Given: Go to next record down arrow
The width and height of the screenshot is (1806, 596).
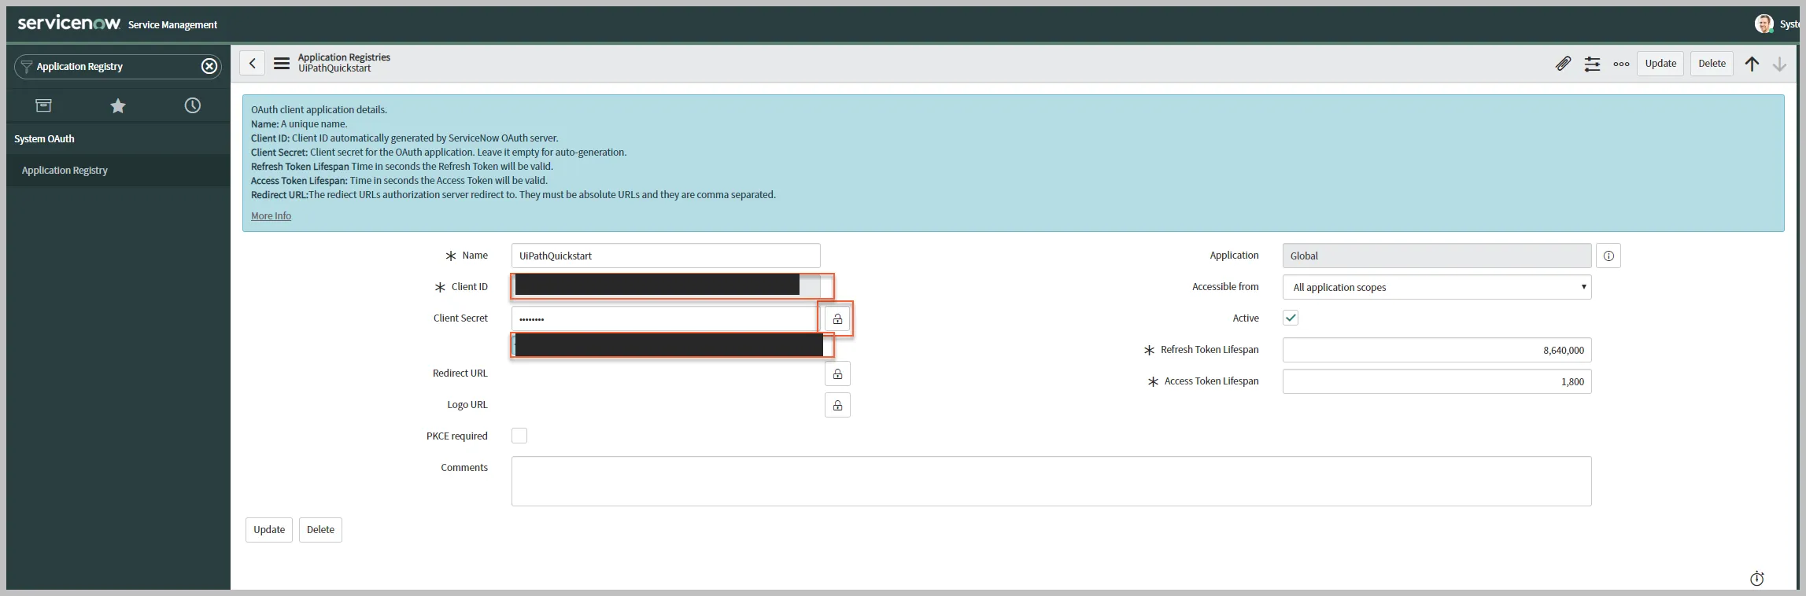Looking at the screenshot, I should [1779, 64].
